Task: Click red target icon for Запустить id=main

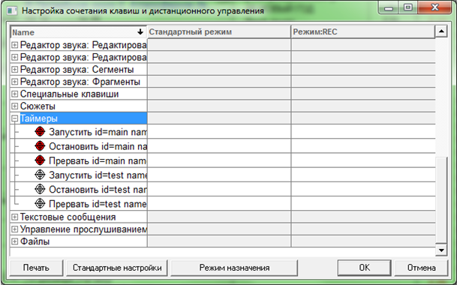Action: click(40, 132)
